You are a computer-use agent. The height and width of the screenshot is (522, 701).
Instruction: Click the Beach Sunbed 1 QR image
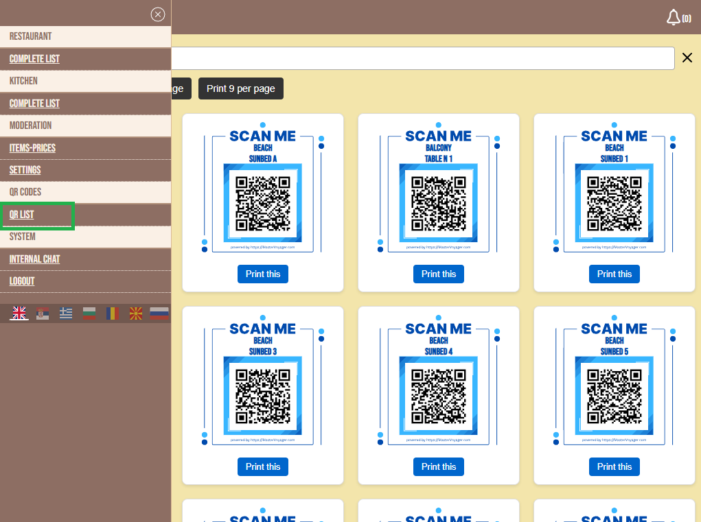(x=614, y=203)
